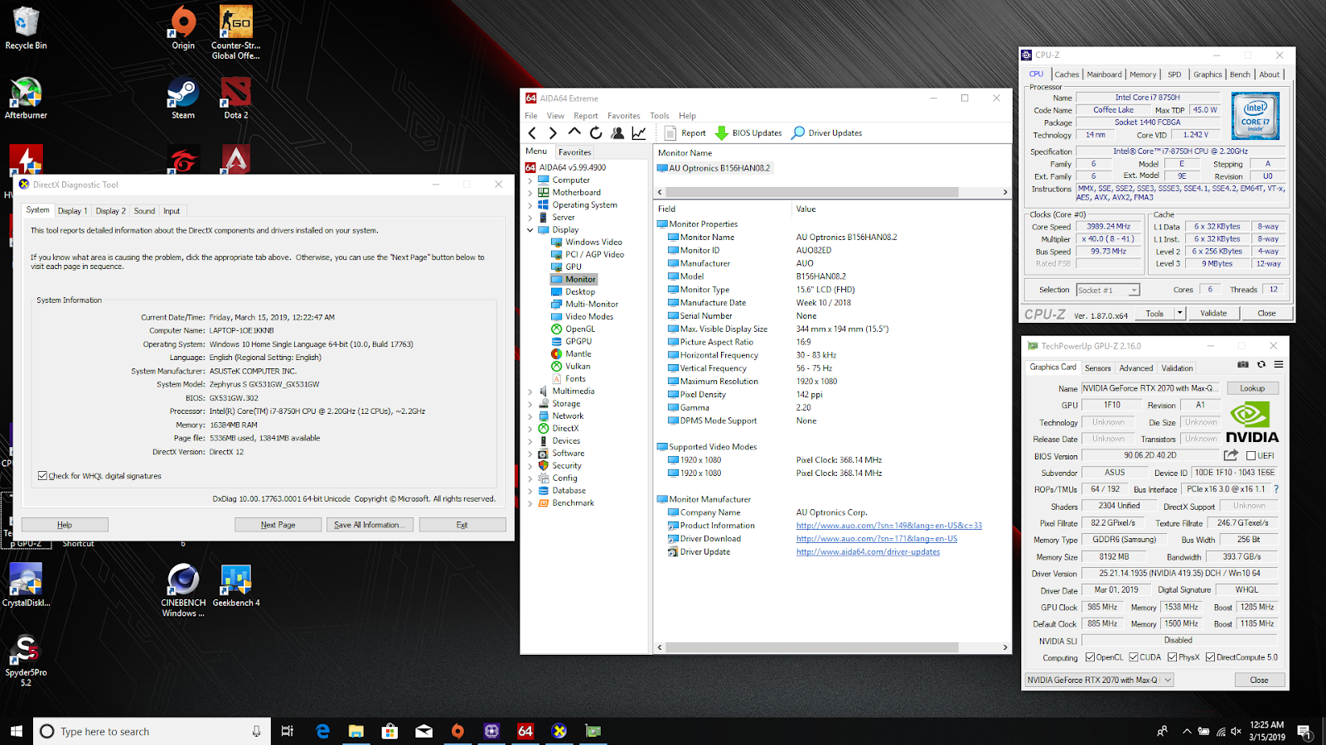Viewport: 1326px width, 745px height.
Task: Go back in AIDA64 toolbar
Action: coord(532,133)
